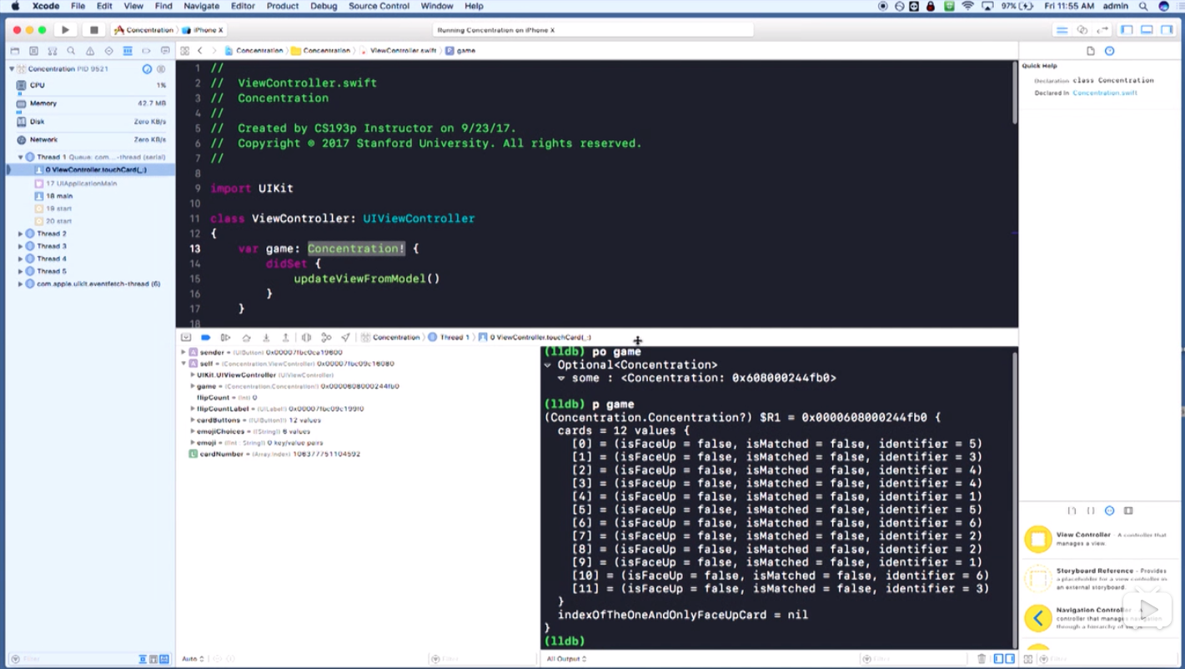
Task: Open the Debug navigator icon
Action: [128, 51]
